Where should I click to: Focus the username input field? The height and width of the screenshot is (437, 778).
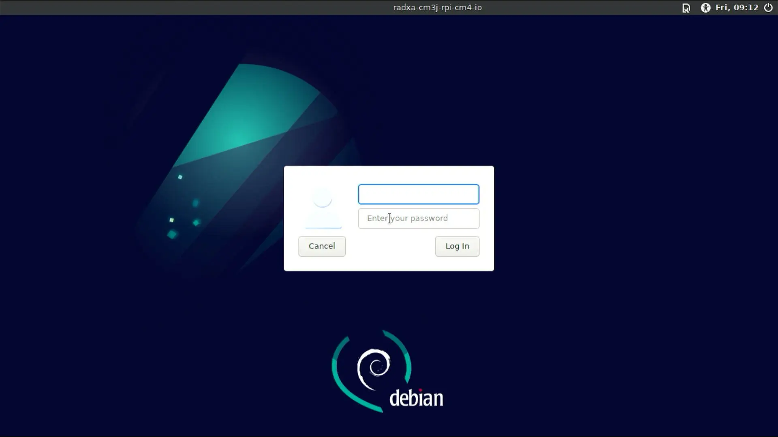(x=419, y=194)
